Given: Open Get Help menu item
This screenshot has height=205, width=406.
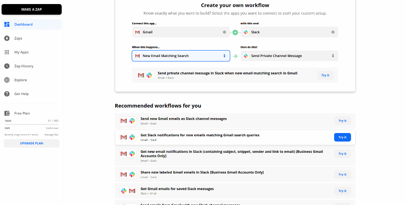Looking at the screenshot, I should pyautogui.click(x=32, y=94).
